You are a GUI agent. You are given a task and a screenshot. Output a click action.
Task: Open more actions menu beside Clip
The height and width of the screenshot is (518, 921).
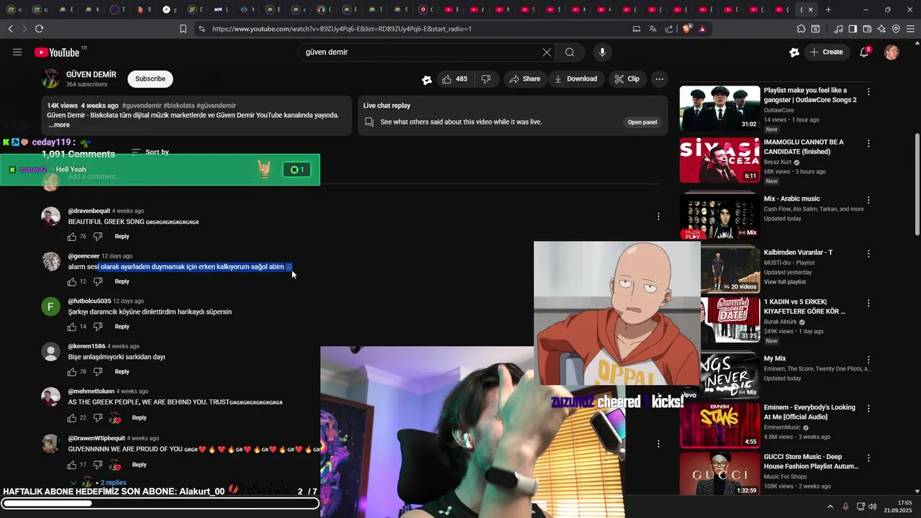point(659,79)
